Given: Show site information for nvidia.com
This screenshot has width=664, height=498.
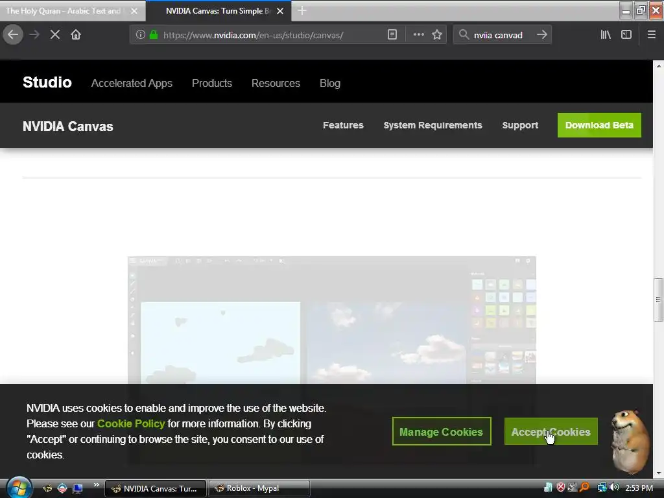Looking at the screenshot, I should (140, 35).
